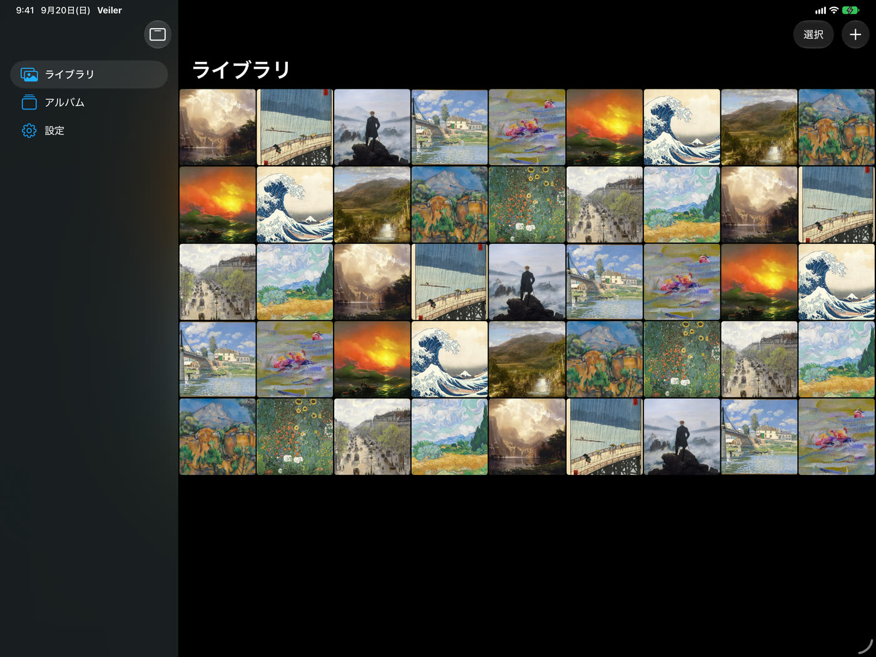Open the sunflower garden thumbnail in the fourth row

682,360
